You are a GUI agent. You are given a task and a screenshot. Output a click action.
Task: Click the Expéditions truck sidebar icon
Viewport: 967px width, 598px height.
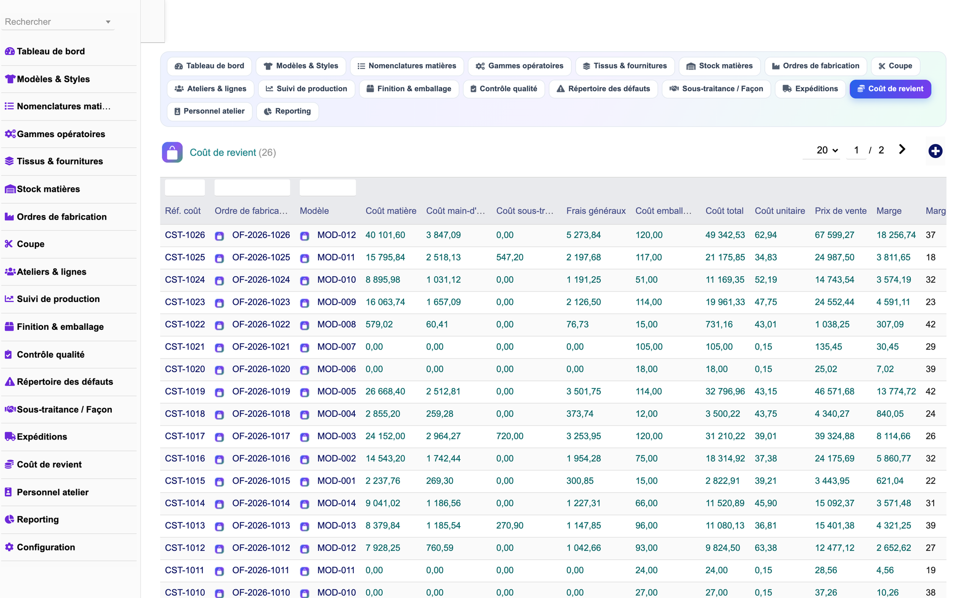pyautogui.click(x=9, y=437)
